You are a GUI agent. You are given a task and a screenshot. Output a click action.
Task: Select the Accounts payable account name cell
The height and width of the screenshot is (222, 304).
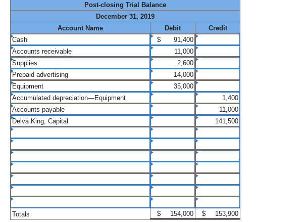[x=80, y=109]
